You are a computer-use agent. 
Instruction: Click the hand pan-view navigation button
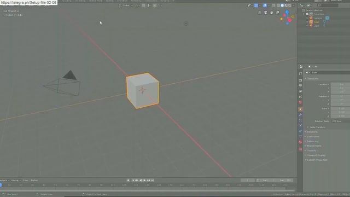click(x=271, y=13)
